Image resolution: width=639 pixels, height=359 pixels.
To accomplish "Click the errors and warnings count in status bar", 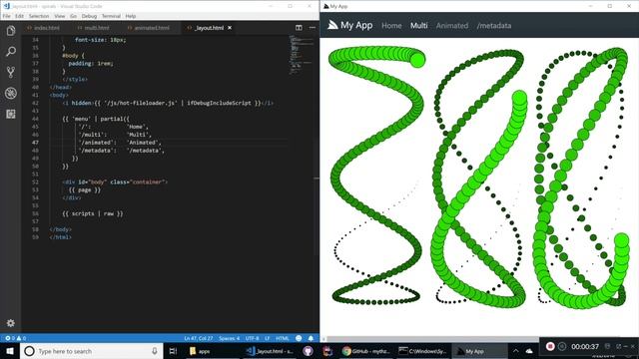I will 16,338.
